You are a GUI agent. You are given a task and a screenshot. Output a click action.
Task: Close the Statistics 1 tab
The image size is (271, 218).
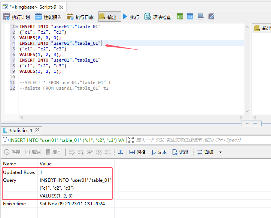[x=37, y=130]
